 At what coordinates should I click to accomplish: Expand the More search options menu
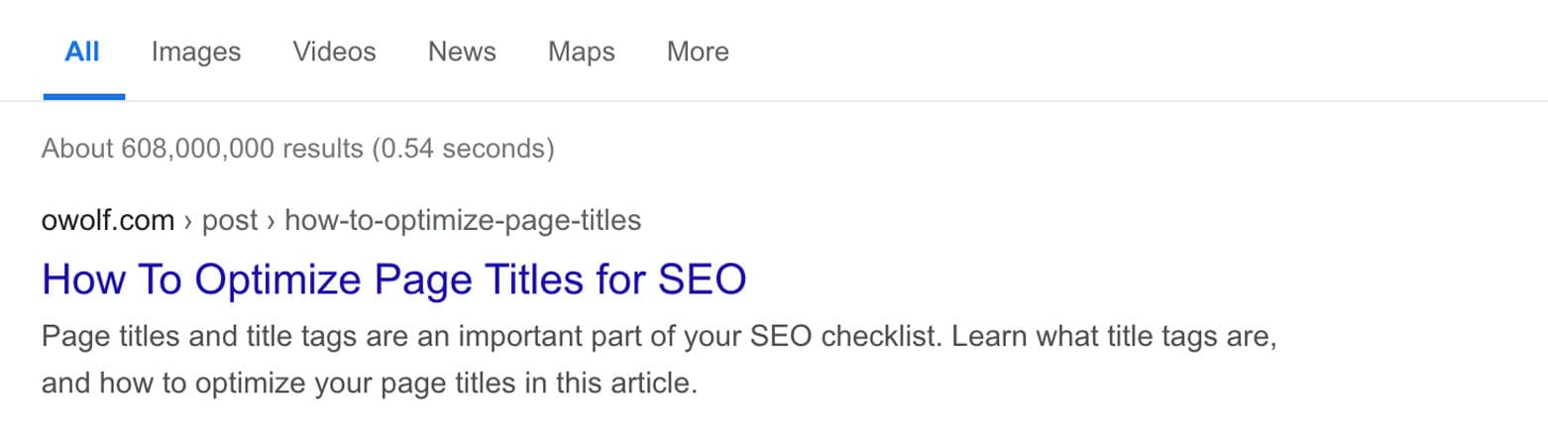point(698,52)
